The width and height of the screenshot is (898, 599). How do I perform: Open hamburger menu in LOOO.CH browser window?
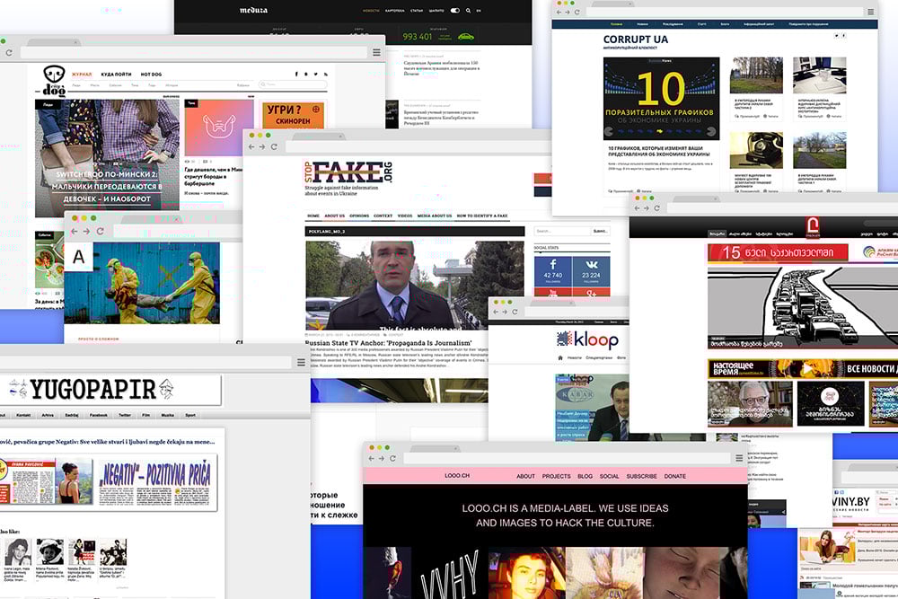point(739,458)
